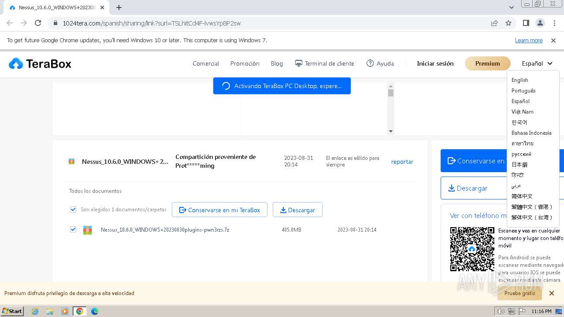
Task: Open Chrome profile avatar
Action: tap(540, 23)
